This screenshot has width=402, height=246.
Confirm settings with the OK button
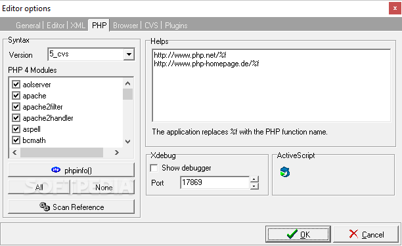click(298, 234)
